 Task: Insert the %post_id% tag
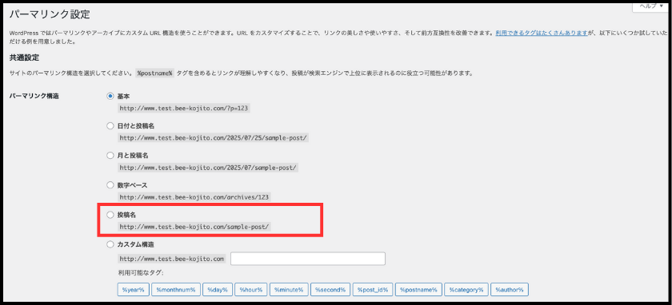point(373,290)
